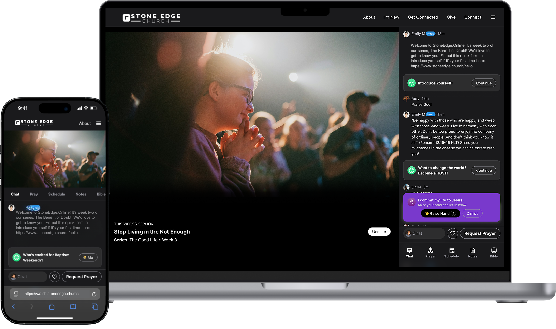Reload the page in phone browser
Screen dimensions: 556x329
tap(94, 294)
